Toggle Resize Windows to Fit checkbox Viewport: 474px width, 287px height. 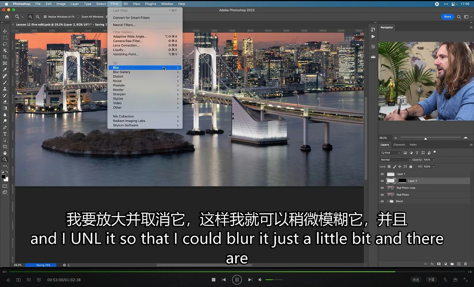tap(45, 17)
